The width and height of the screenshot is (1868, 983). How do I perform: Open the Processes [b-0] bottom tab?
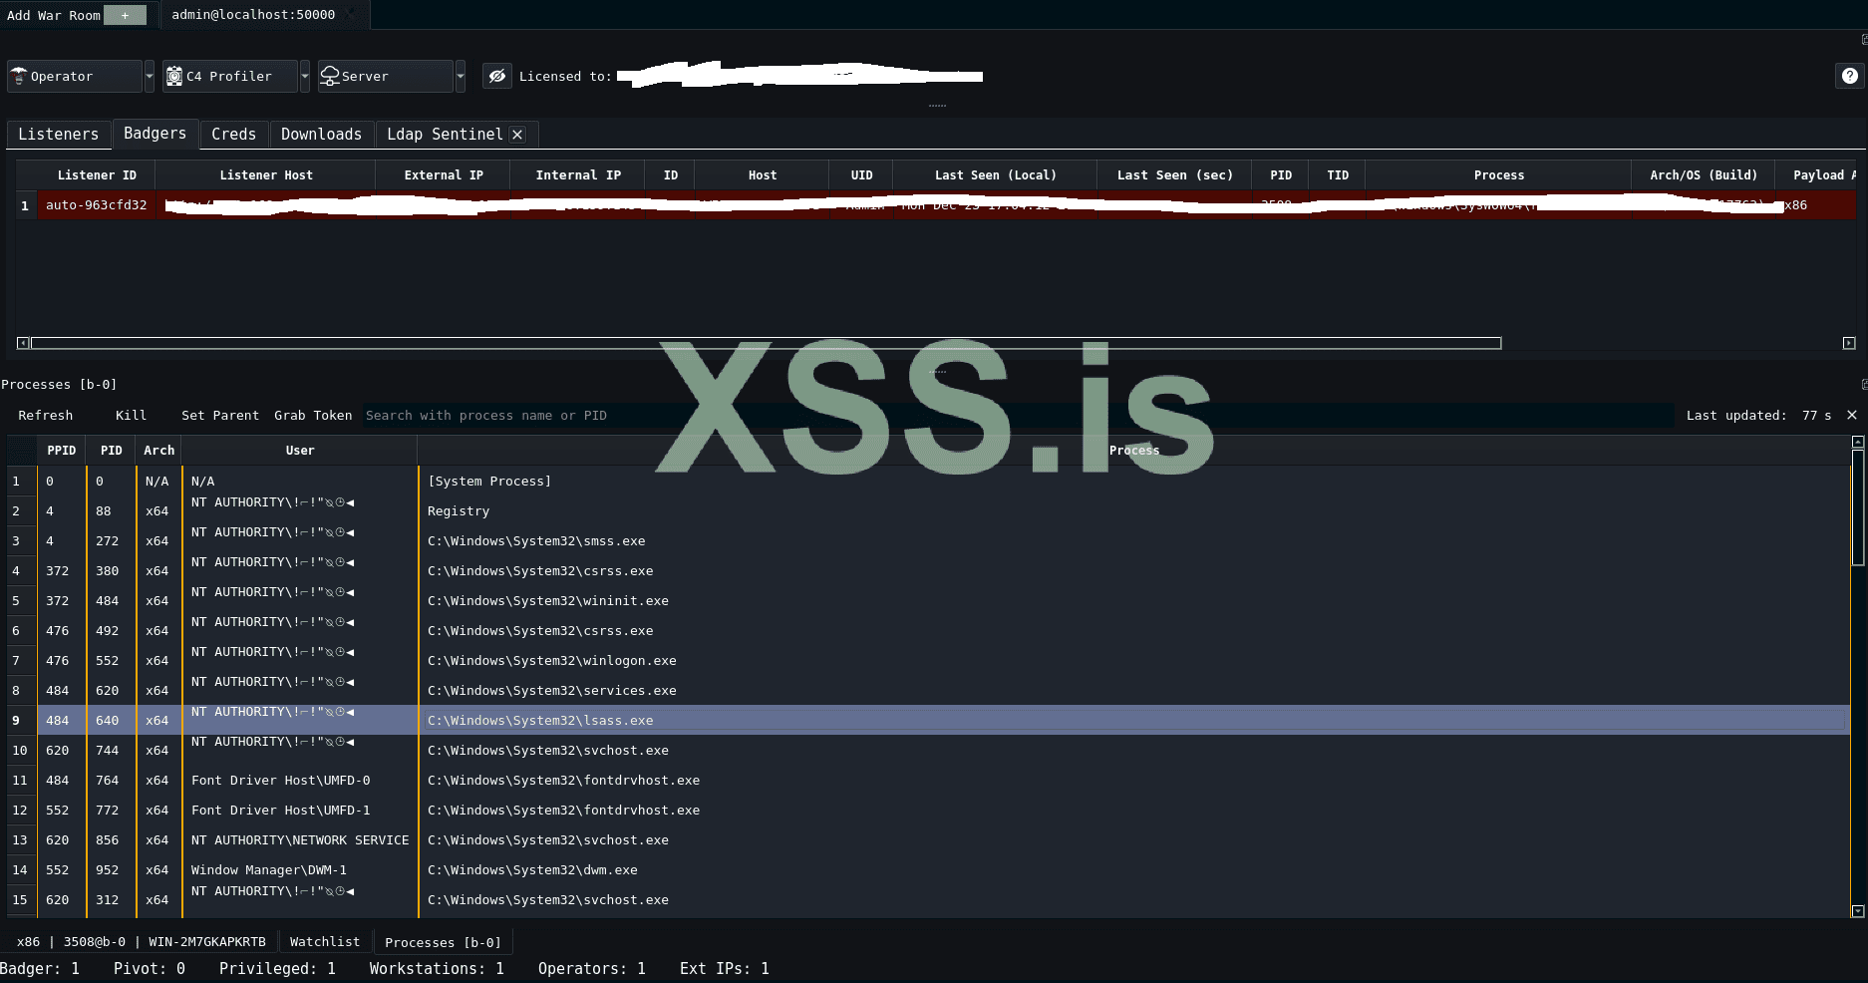[443, 942]
